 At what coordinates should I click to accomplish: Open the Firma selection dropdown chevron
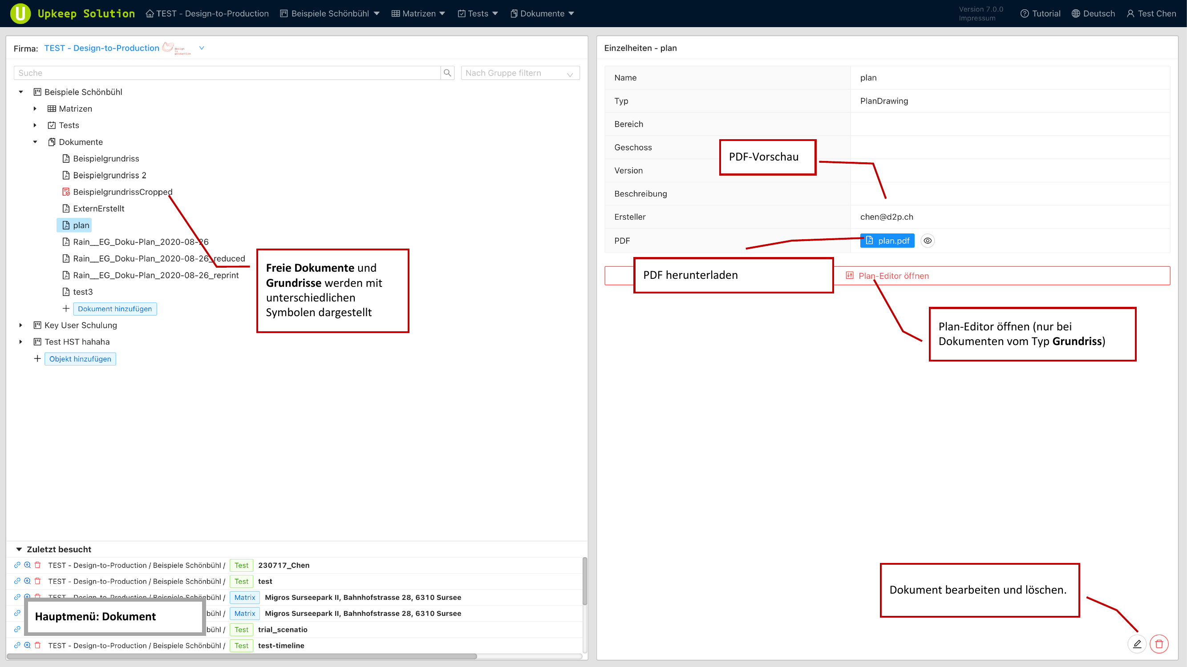pyautogui.click(x=201, y=48)
